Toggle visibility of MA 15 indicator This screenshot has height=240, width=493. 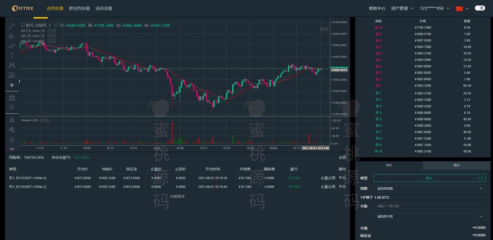[49, 31]
